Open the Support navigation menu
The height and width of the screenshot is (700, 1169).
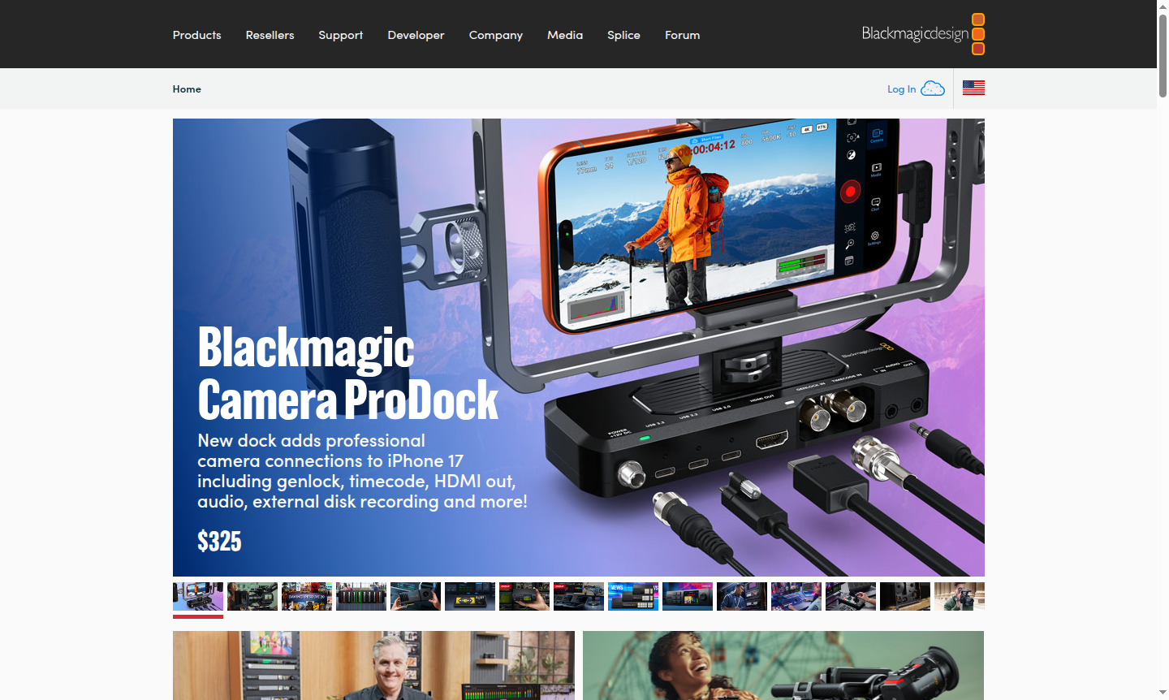point(340,35)
